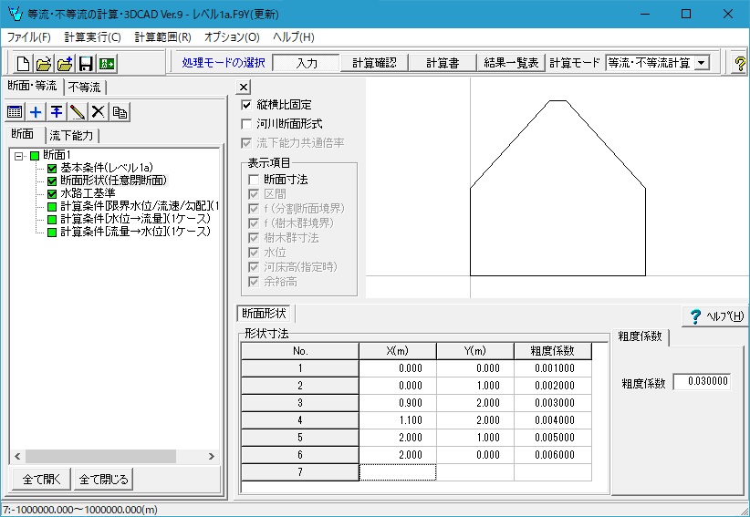Toggle 縦横比固定 checkbox
The image size is (750, 517).
(x=246, y=105)
